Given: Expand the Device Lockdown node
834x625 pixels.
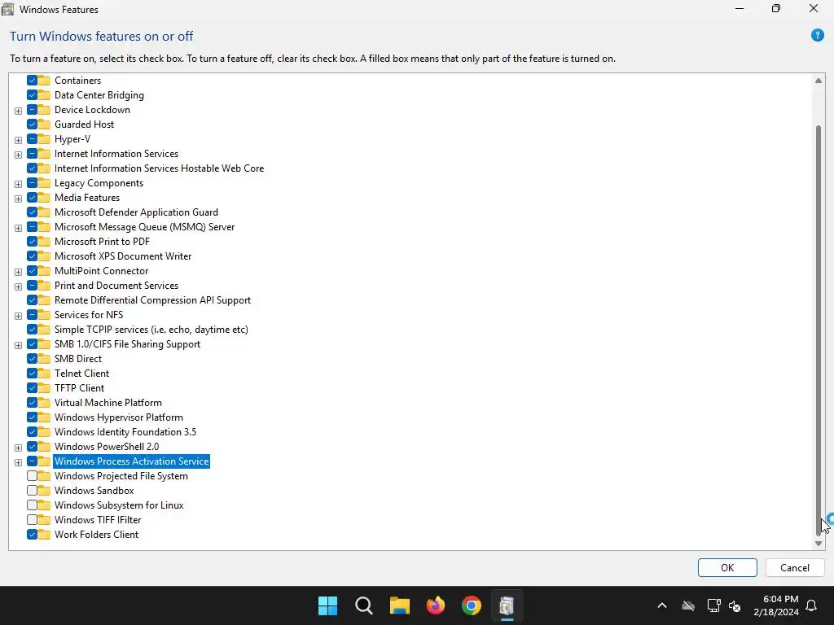Looking at the screenshot, I should 18,111.
